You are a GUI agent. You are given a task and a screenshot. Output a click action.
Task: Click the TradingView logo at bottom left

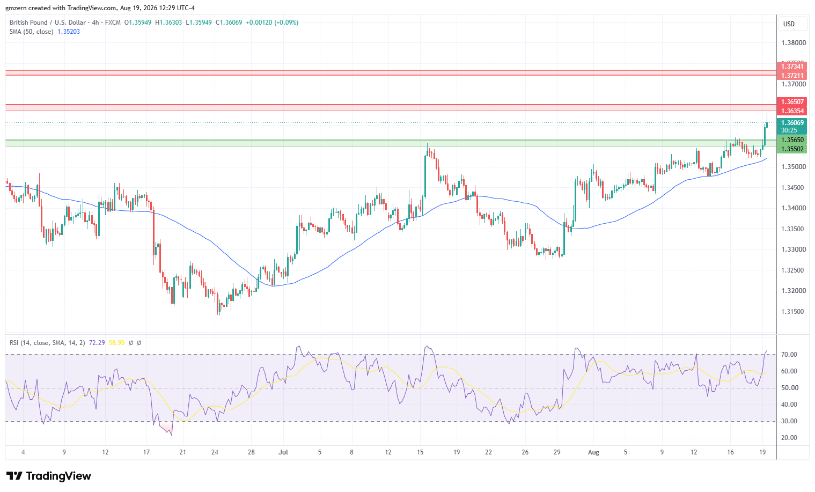click(x=48, y=476)
